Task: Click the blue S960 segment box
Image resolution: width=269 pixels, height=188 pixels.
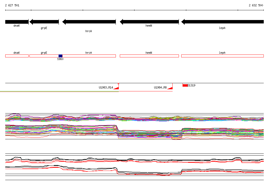Action: point(60,56)
